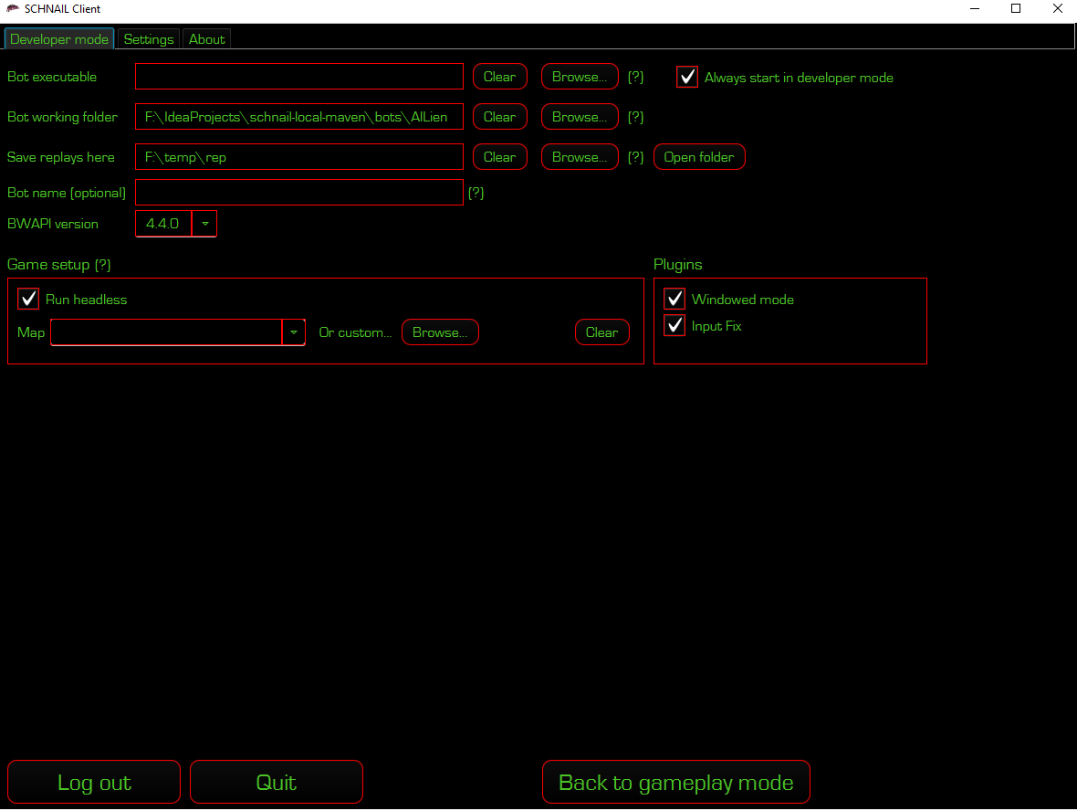Show help for Bot executable
This screenshot has height=811, width=1077.
(x=635, y=77)
